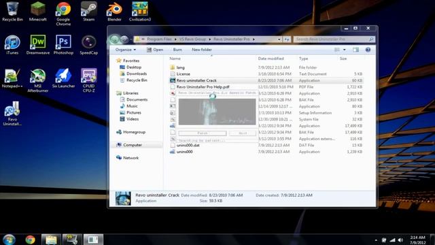Viewport: 435px width, 245px height.
Task: Click the volume icon in system tray
Action: click(x=400, y=240)
